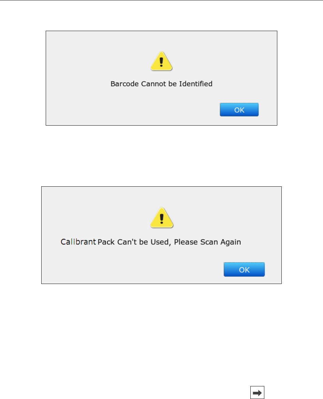Click the word 'Calibrant' in the lower dialog
This screenshot has width=323, height=399.
click(x=78, y=242)
